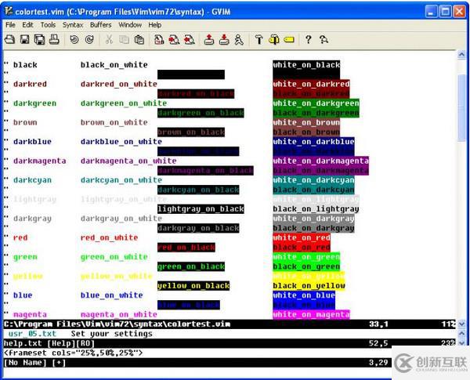Click the 'black_on_lightgray' text
The height and width of the screenshot is (380, 470).
(x=316, y=208)
